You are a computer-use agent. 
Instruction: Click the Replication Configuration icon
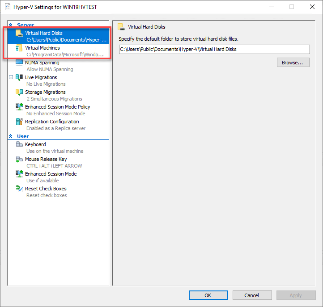(x=19, y=122)
